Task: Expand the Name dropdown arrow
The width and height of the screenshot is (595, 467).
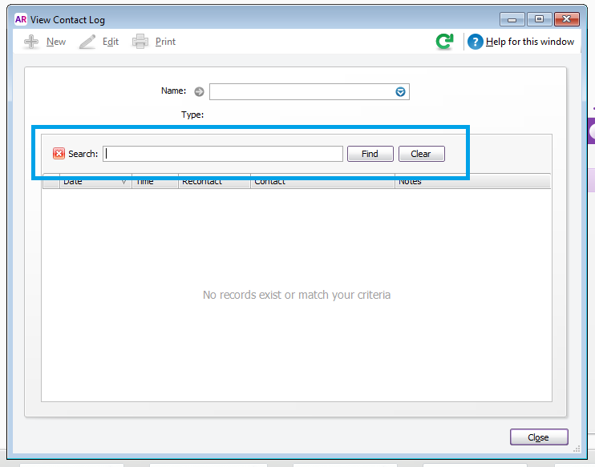Action: pos(400,92)
